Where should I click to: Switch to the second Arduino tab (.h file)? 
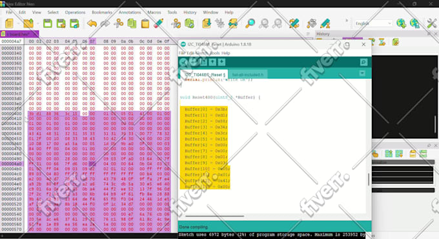[x=248, y=75]
